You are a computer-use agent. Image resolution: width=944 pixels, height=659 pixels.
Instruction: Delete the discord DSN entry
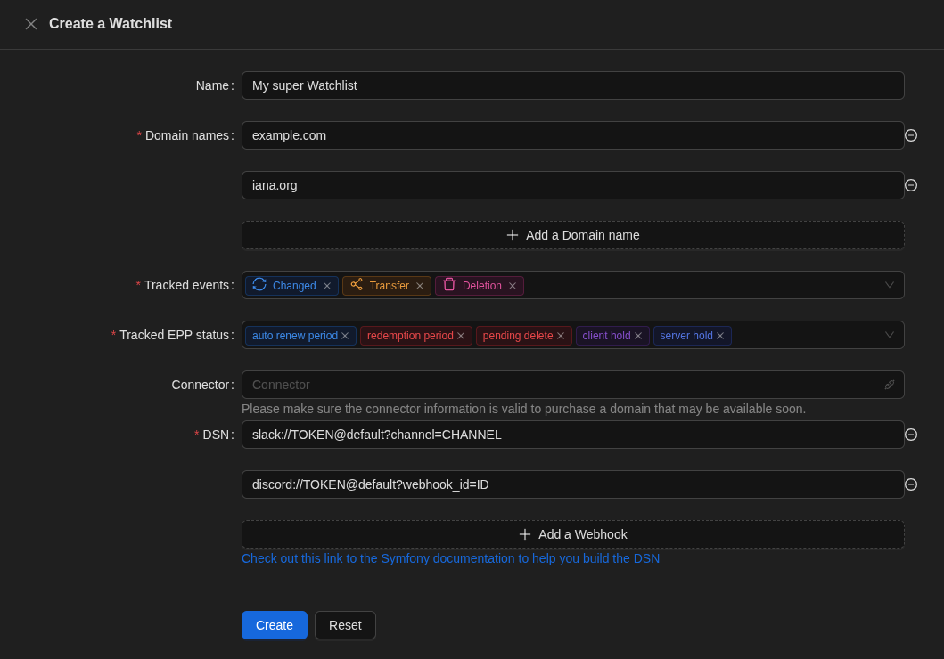[911, 484]
